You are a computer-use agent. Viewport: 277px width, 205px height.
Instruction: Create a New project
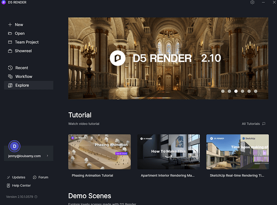point(19,25)
